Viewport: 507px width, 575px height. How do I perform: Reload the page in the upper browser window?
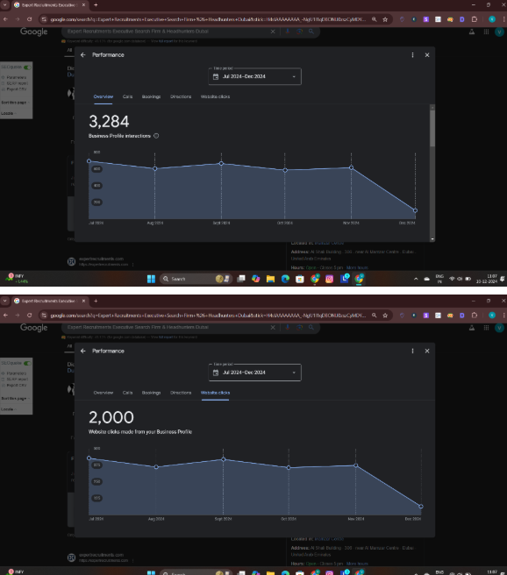29,19
